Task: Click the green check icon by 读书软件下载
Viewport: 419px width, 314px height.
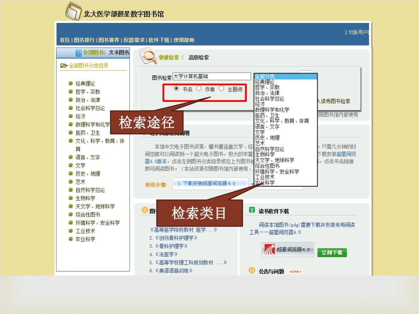Action: [252, 210]
